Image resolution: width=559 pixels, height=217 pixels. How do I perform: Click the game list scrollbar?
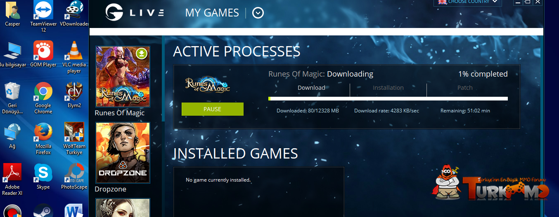click(x=163, y=78)
